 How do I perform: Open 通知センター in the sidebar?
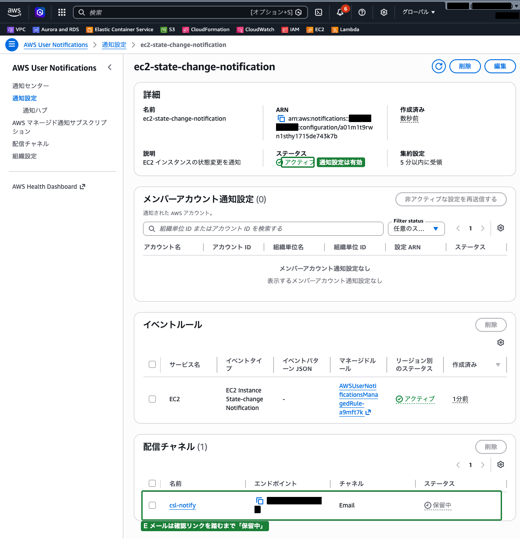(x=31, y=86)
